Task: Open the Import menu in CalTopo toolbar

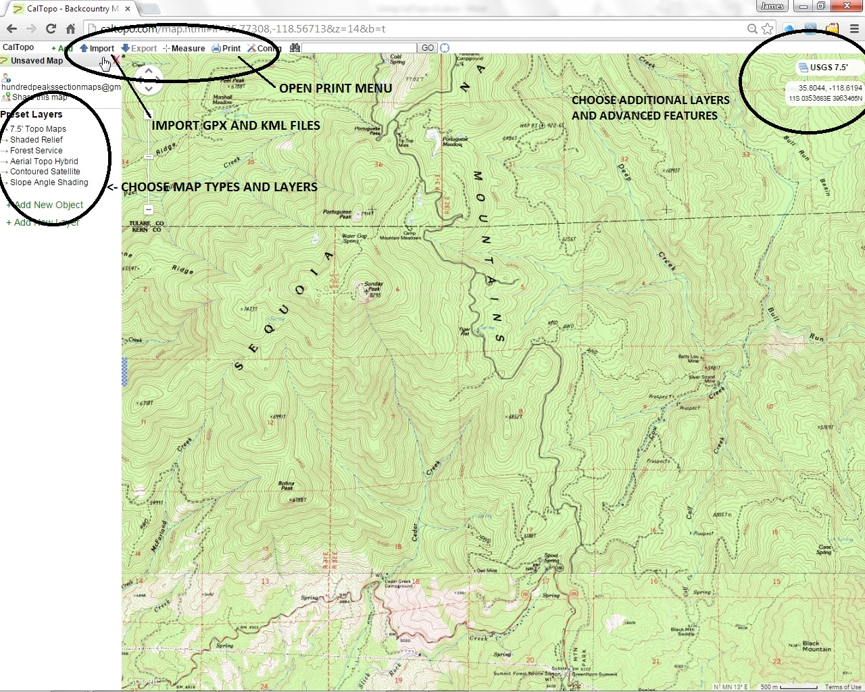Action: point(97,49)
